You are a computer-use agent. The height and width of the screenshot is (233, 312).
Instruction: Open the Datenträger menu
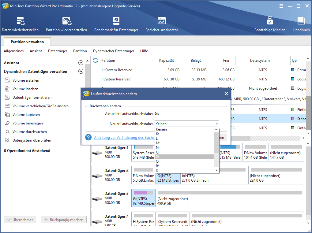tap(58, 51)
